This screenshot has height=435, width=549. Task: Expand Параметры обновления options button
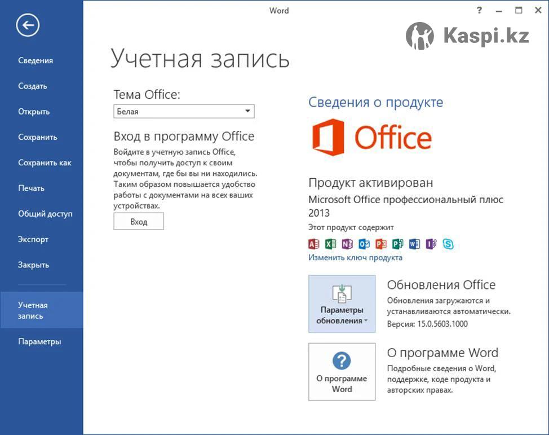click(342, 304)
